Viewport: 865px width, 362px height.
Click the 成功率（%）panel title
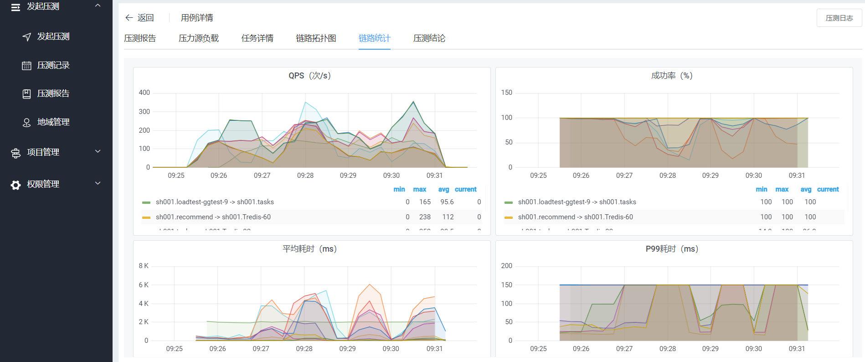pyautogui.click(x=672, y=76)
